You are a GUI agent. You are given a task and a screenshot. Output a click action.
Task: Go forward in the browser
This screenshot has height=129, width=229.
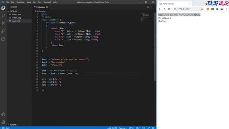164,9
